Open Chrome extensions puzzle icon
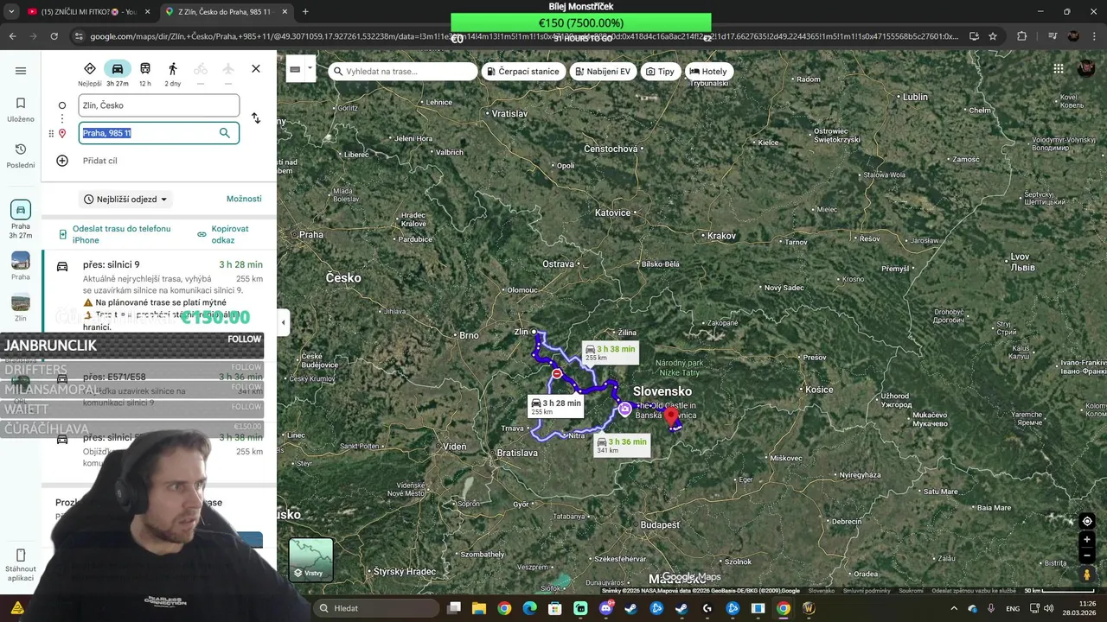Viewport: 1107px width, 622px height. (1022, 36)
